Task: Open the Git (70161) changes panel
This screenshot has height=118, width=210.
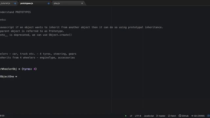Action: (x=198, y=116)
